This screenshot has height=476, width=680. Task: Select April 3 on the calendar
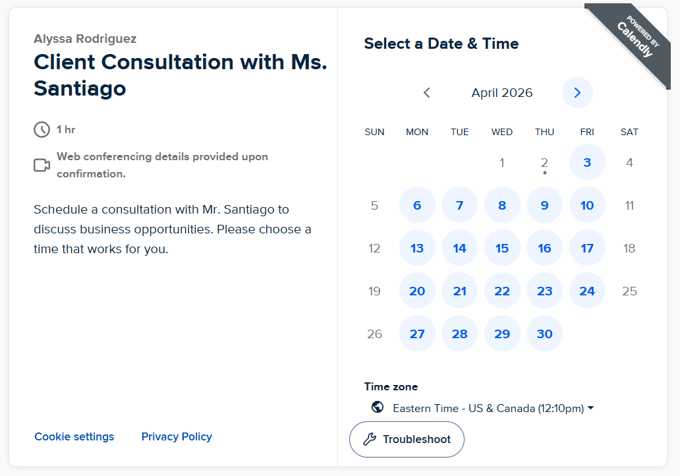click(x=587, y=162)
